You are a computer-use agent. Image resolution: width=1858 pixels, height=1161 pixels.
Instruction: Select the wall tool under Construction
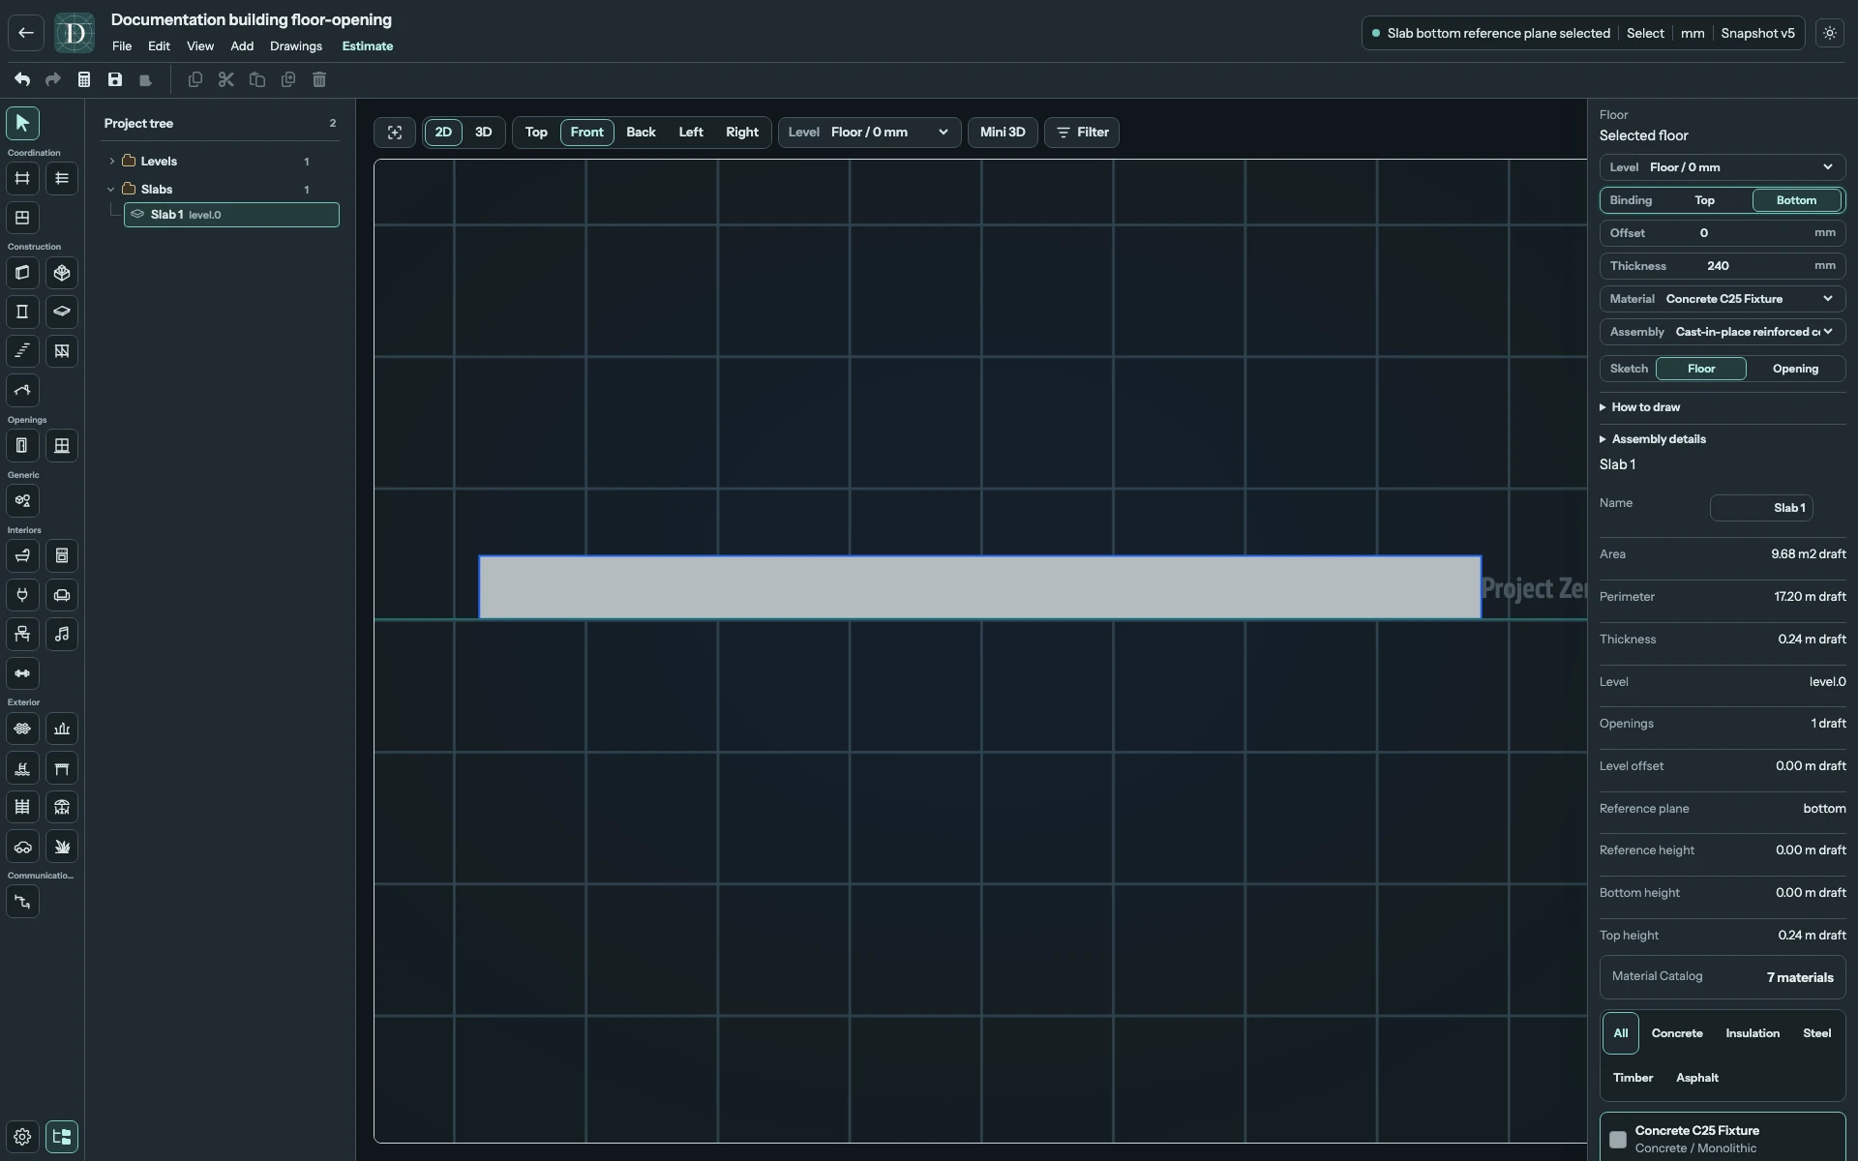[22, 273]
